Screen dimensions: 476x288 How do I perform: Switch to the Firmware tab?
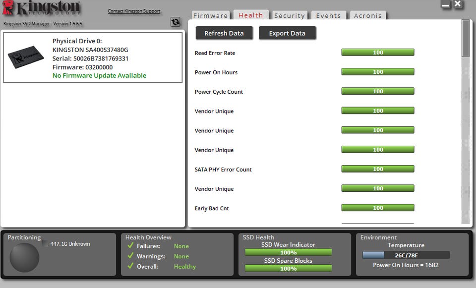[210, 15]
